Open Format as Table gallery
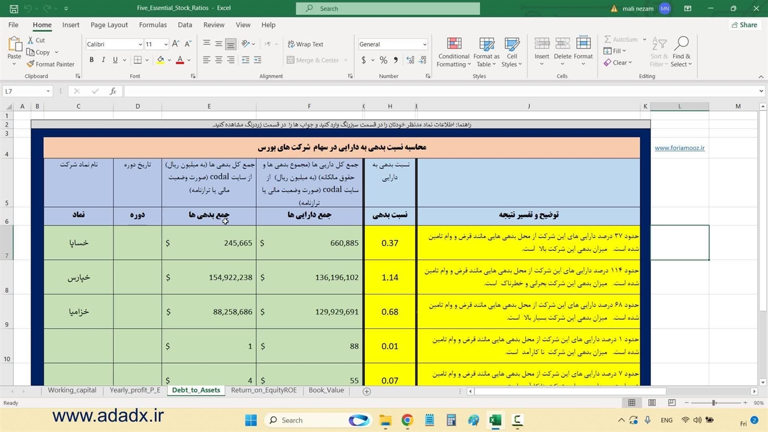This screenshot has width=768, height=432. tap(486, 53)
